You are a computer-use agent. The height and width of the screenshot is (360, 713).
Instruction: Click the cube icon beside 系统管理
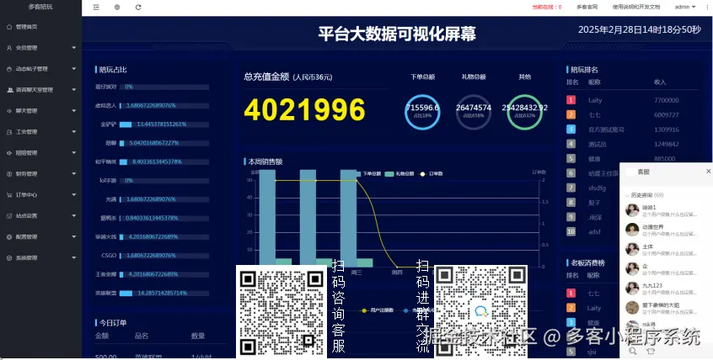9,258
